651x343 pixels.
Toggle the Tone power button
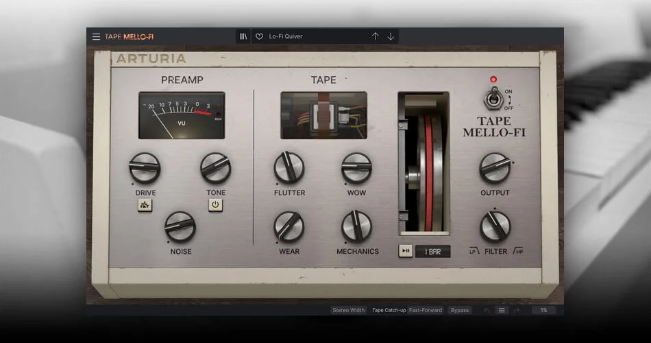click(x=215, y=205)
